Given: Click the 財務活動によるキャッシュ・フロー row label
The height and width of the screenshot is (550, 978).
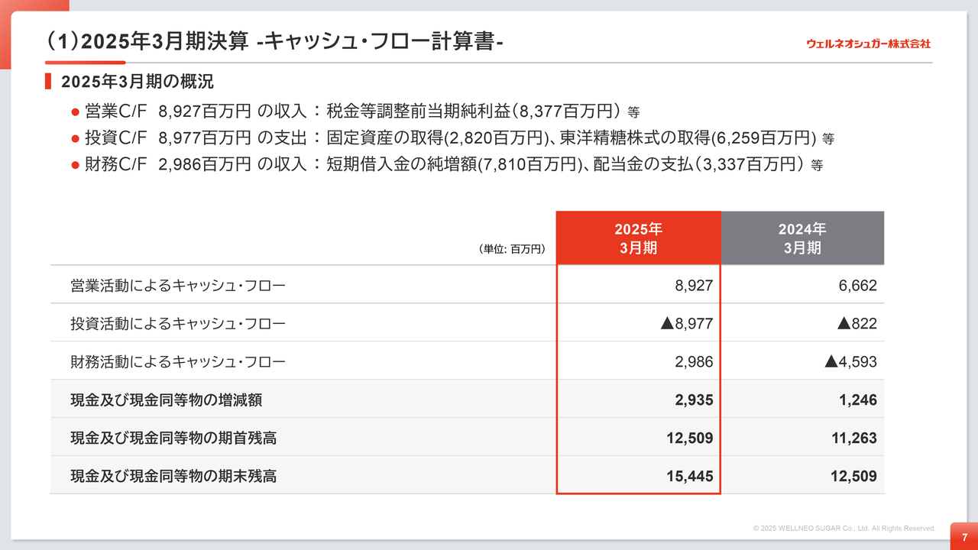Looking at the screenshot, I should [x=177, y=361].
